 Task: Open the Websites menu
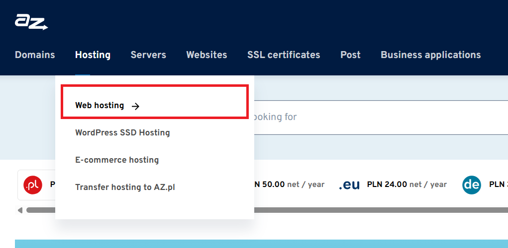(x=206, y=55)
